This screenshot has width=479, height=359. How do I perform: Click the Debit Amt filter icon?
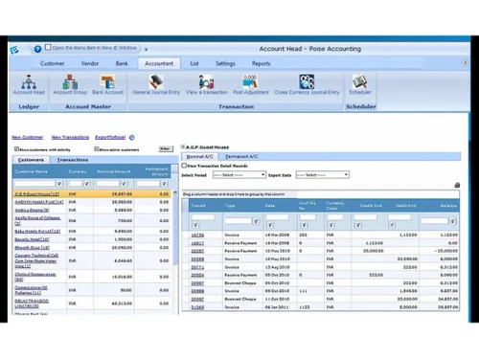[392, 225]
